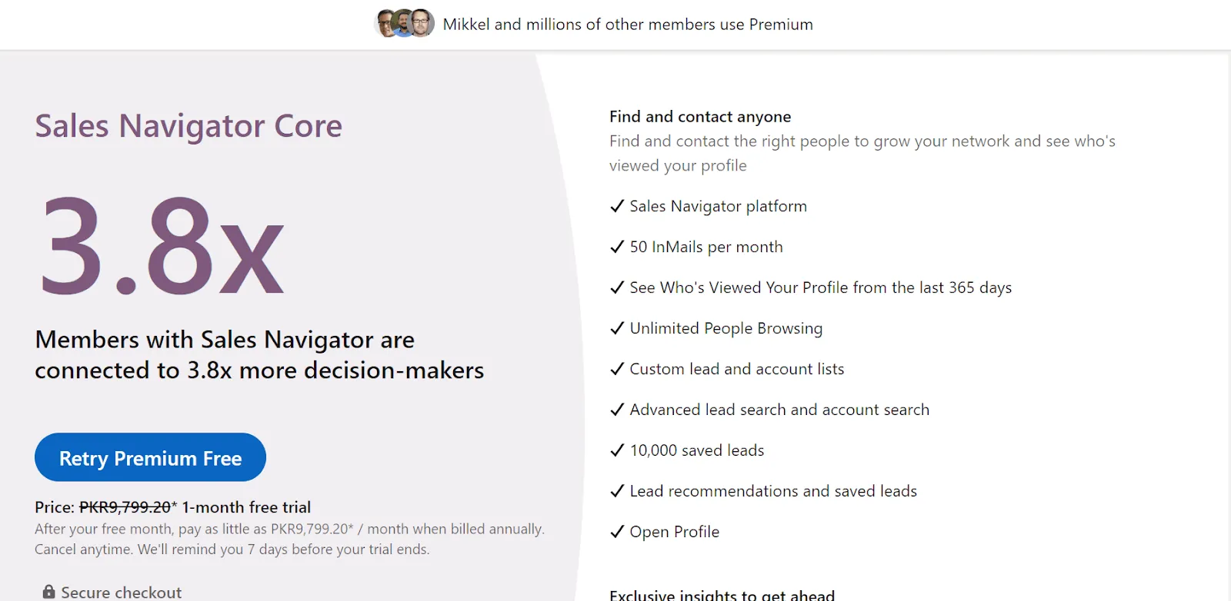Click the 1-month free trial text
1231x601 pixels.
pyautogui.click(x=248, y=507)
